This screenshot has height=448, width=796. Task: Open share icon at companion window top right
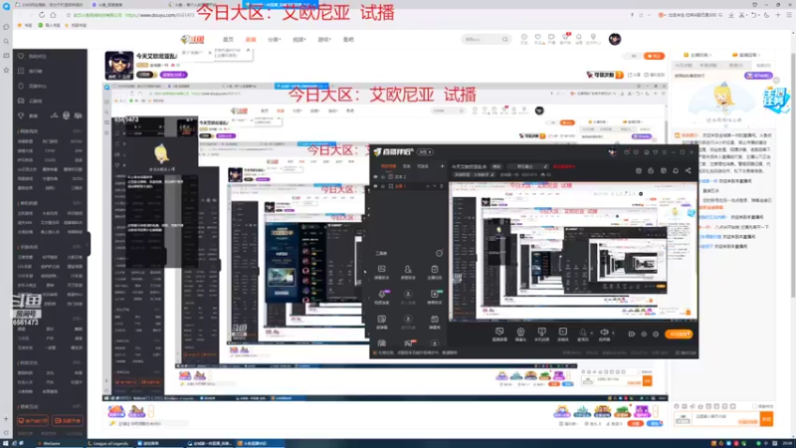[688, 170]
